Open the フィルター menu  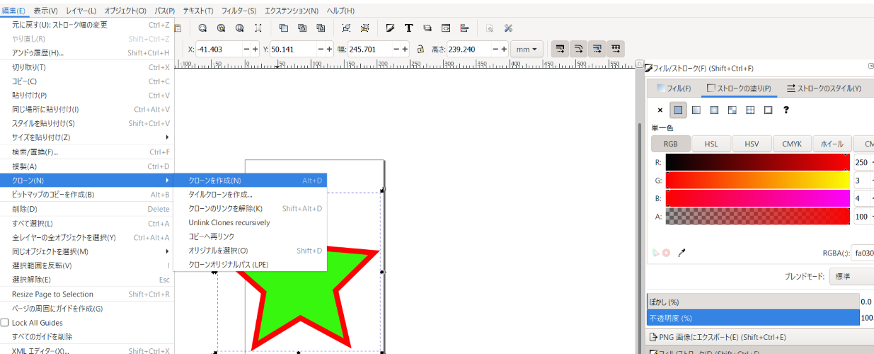[239, 11]
